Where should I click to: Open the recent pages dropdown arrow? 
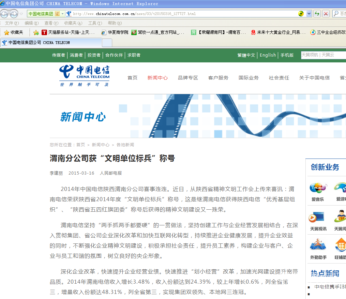[21, 14]
